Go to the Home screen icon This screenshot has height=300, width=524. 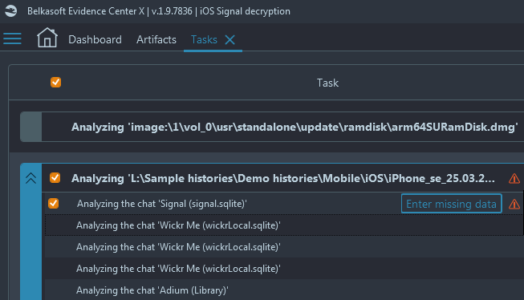(x=47, y=38)
